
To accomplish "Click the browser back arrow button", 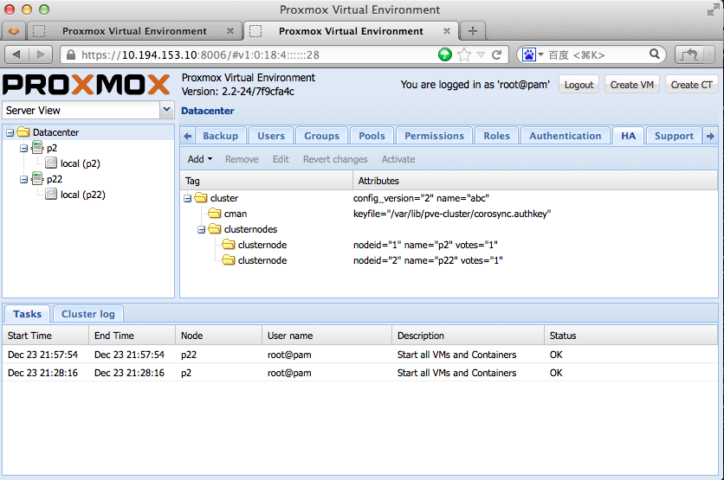I will [16, 54].
